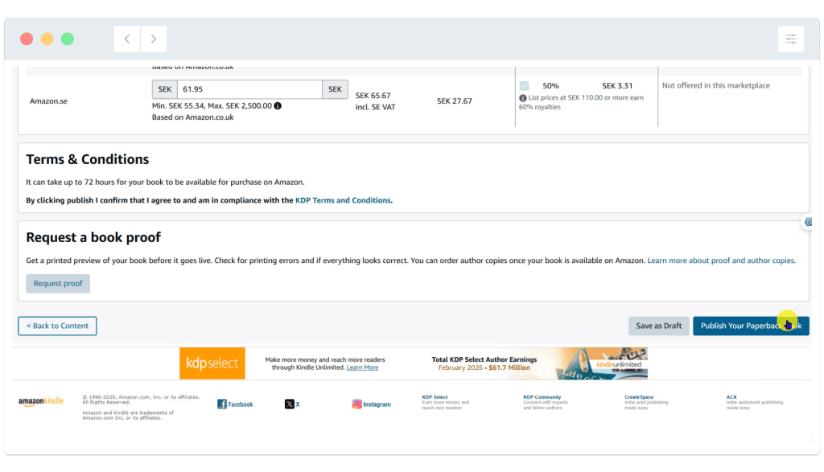The height and width of the screenshot is (472, 824).
Task: Click the Request a book proof heading
Action: [x=93, y=237]
